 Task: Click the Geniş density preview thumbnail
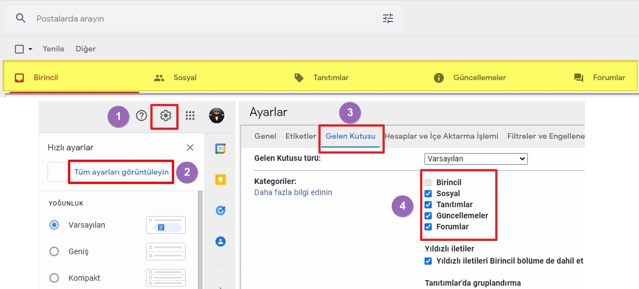[166, 251]
